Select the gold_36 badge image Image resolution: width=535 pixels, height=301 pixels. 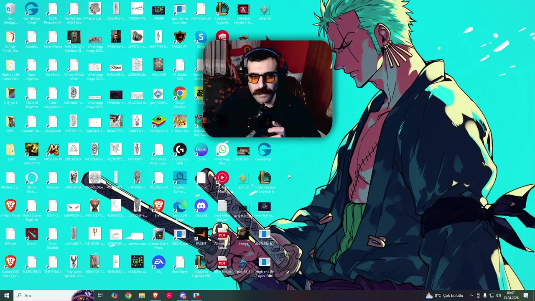(x=243, y=180)
